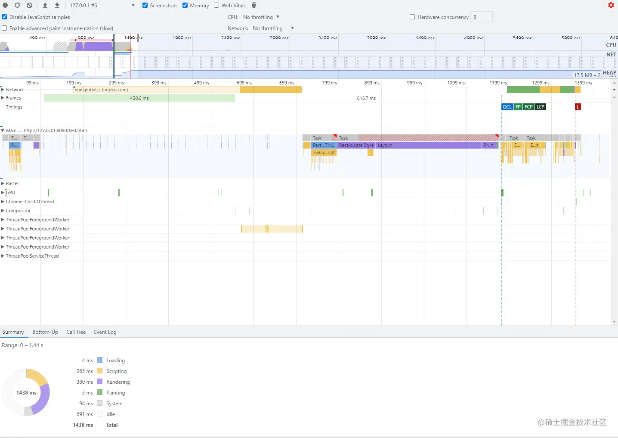Expand the Chrome_ChildIOThread track
Image resolution: width=618 pixels, height=438 pixels.
point(3,202)
